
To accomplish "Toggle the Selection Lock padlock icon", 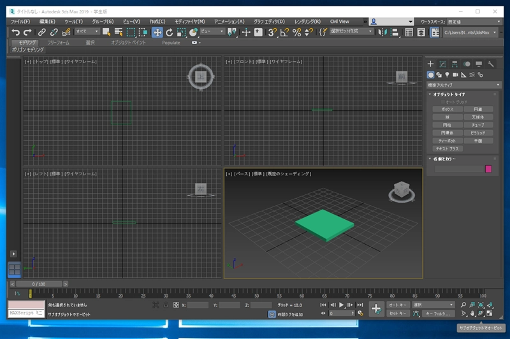I will (x=166, y=305).
